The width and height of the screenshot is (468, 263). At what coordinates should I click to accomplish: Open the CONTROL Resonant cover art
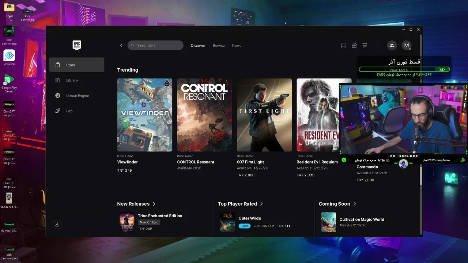pos(204,115)
